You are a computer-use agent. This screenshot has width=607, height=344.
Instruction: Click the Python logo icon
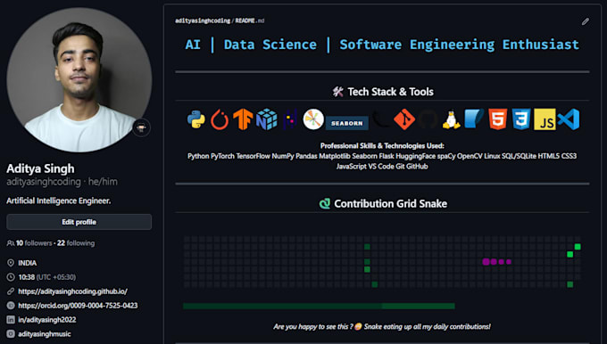coord(196,119)
